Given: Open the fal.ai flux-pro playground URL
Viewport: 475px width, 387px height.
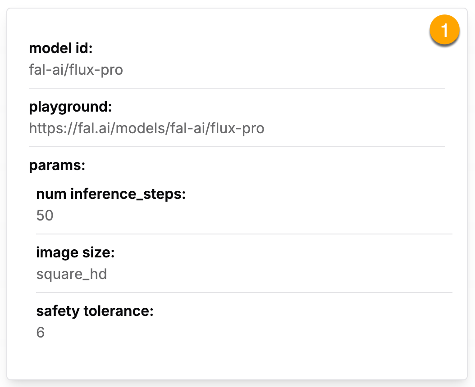Looking at the screenshot, I should [146, 128].
